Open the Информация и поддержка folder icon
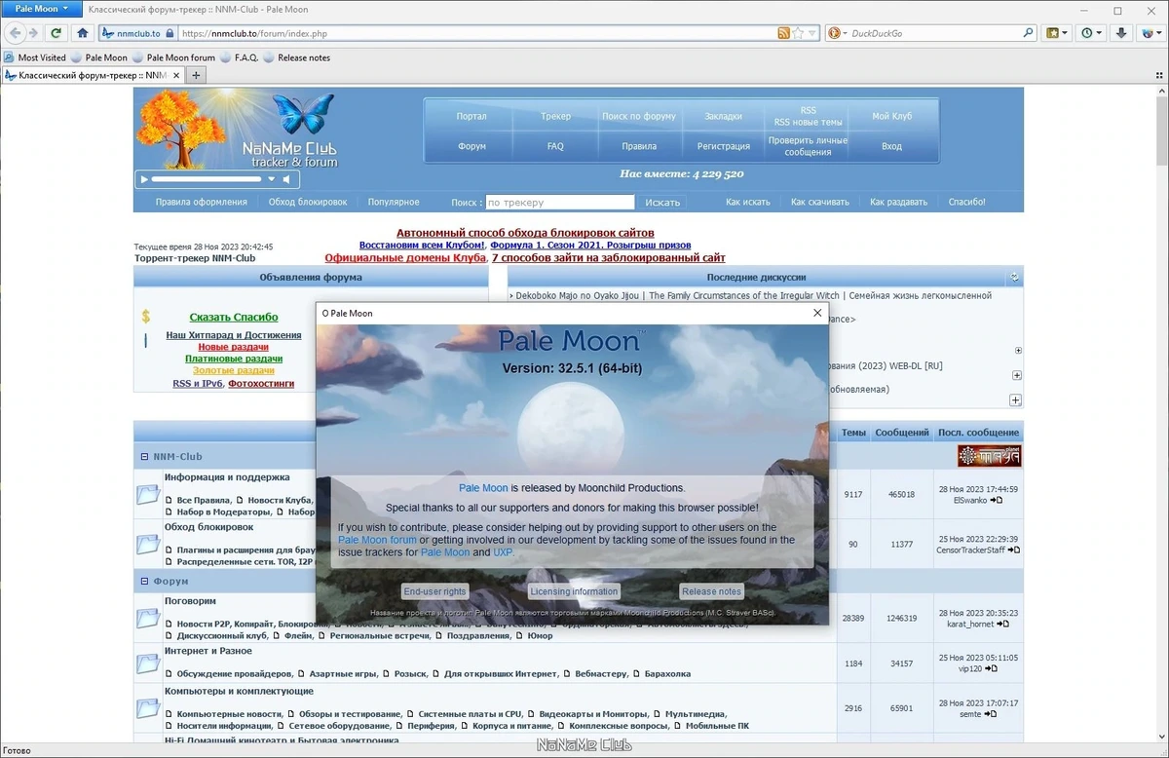Image resolution: width=1169 pixels, height=758 pixels. tap(148, 494)
